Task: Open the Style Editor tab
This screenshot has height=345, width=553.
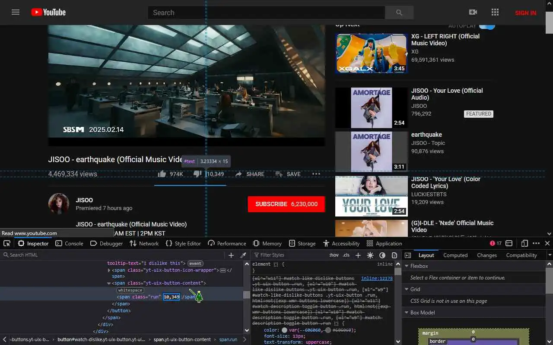Action: (x=183, y=244)
